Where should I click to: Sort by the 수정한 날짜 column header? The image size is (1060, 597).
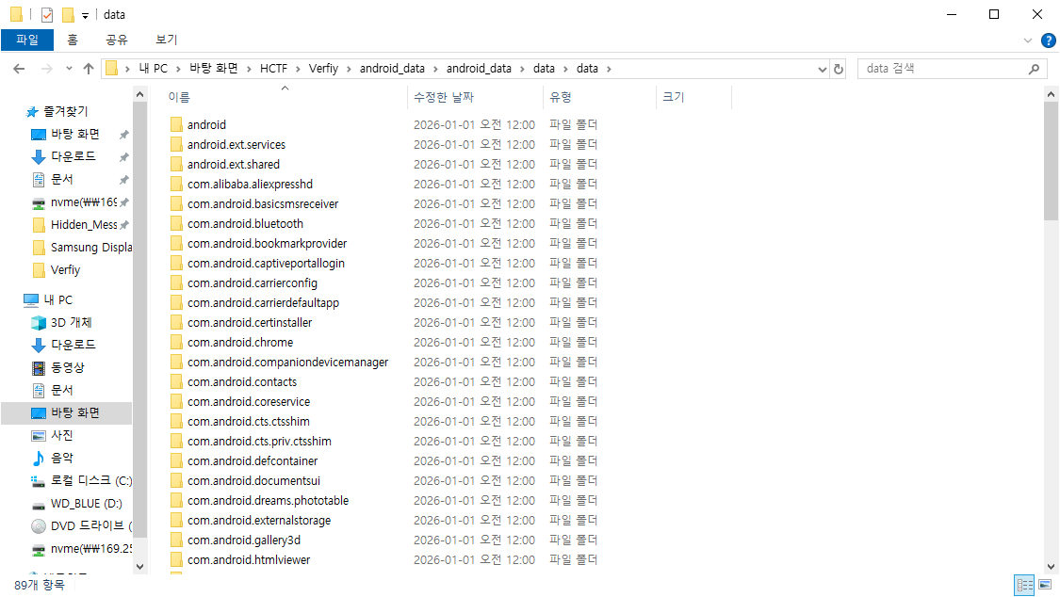(x=444, y=97)
